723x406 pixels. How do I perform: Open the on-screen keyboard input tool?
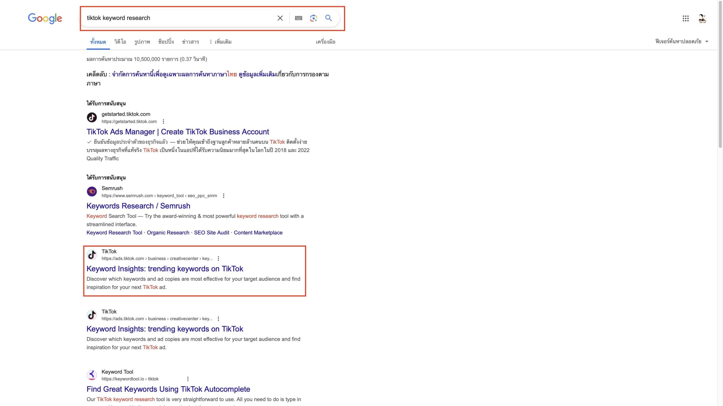coord(299,18)
